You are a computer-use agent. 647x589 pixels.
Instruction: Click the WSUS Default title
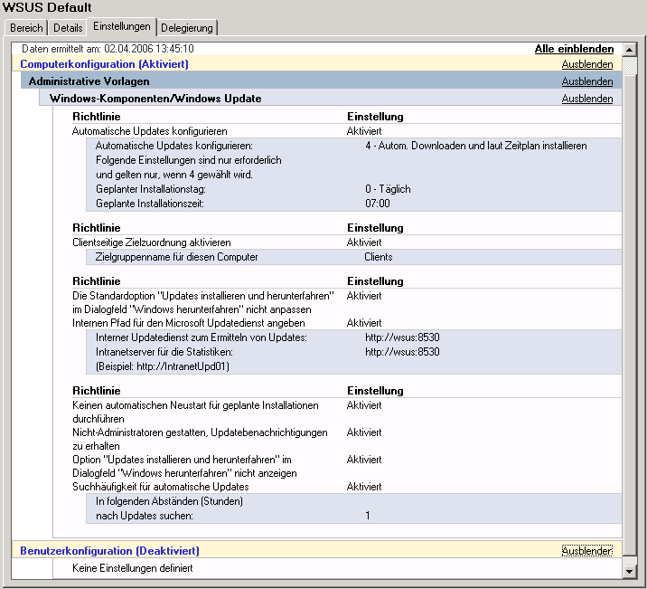pos(47,7)
